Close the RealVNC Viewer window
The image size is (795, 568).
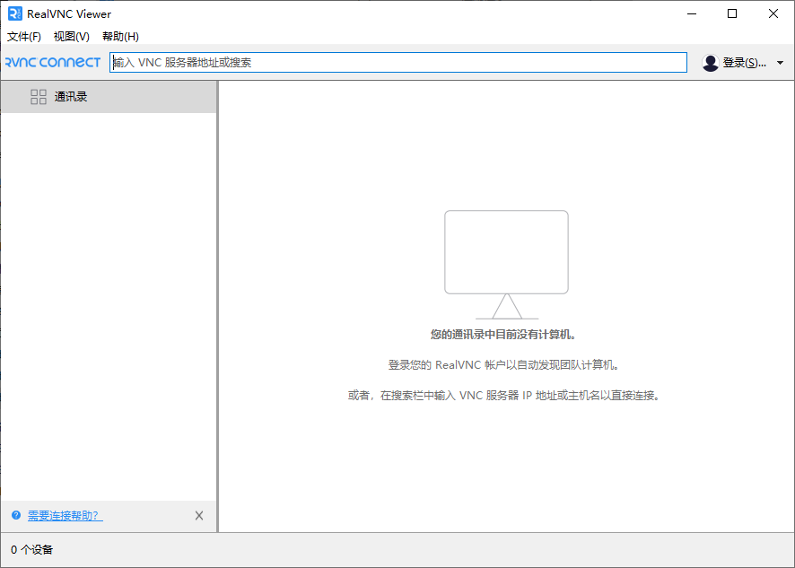pyautogui.click(x=773, y=13)
